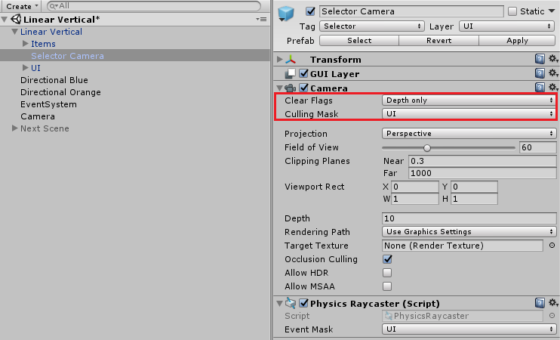Click the Viewport Rect X field
Screen dimensions: 560x340
point(415,187)
